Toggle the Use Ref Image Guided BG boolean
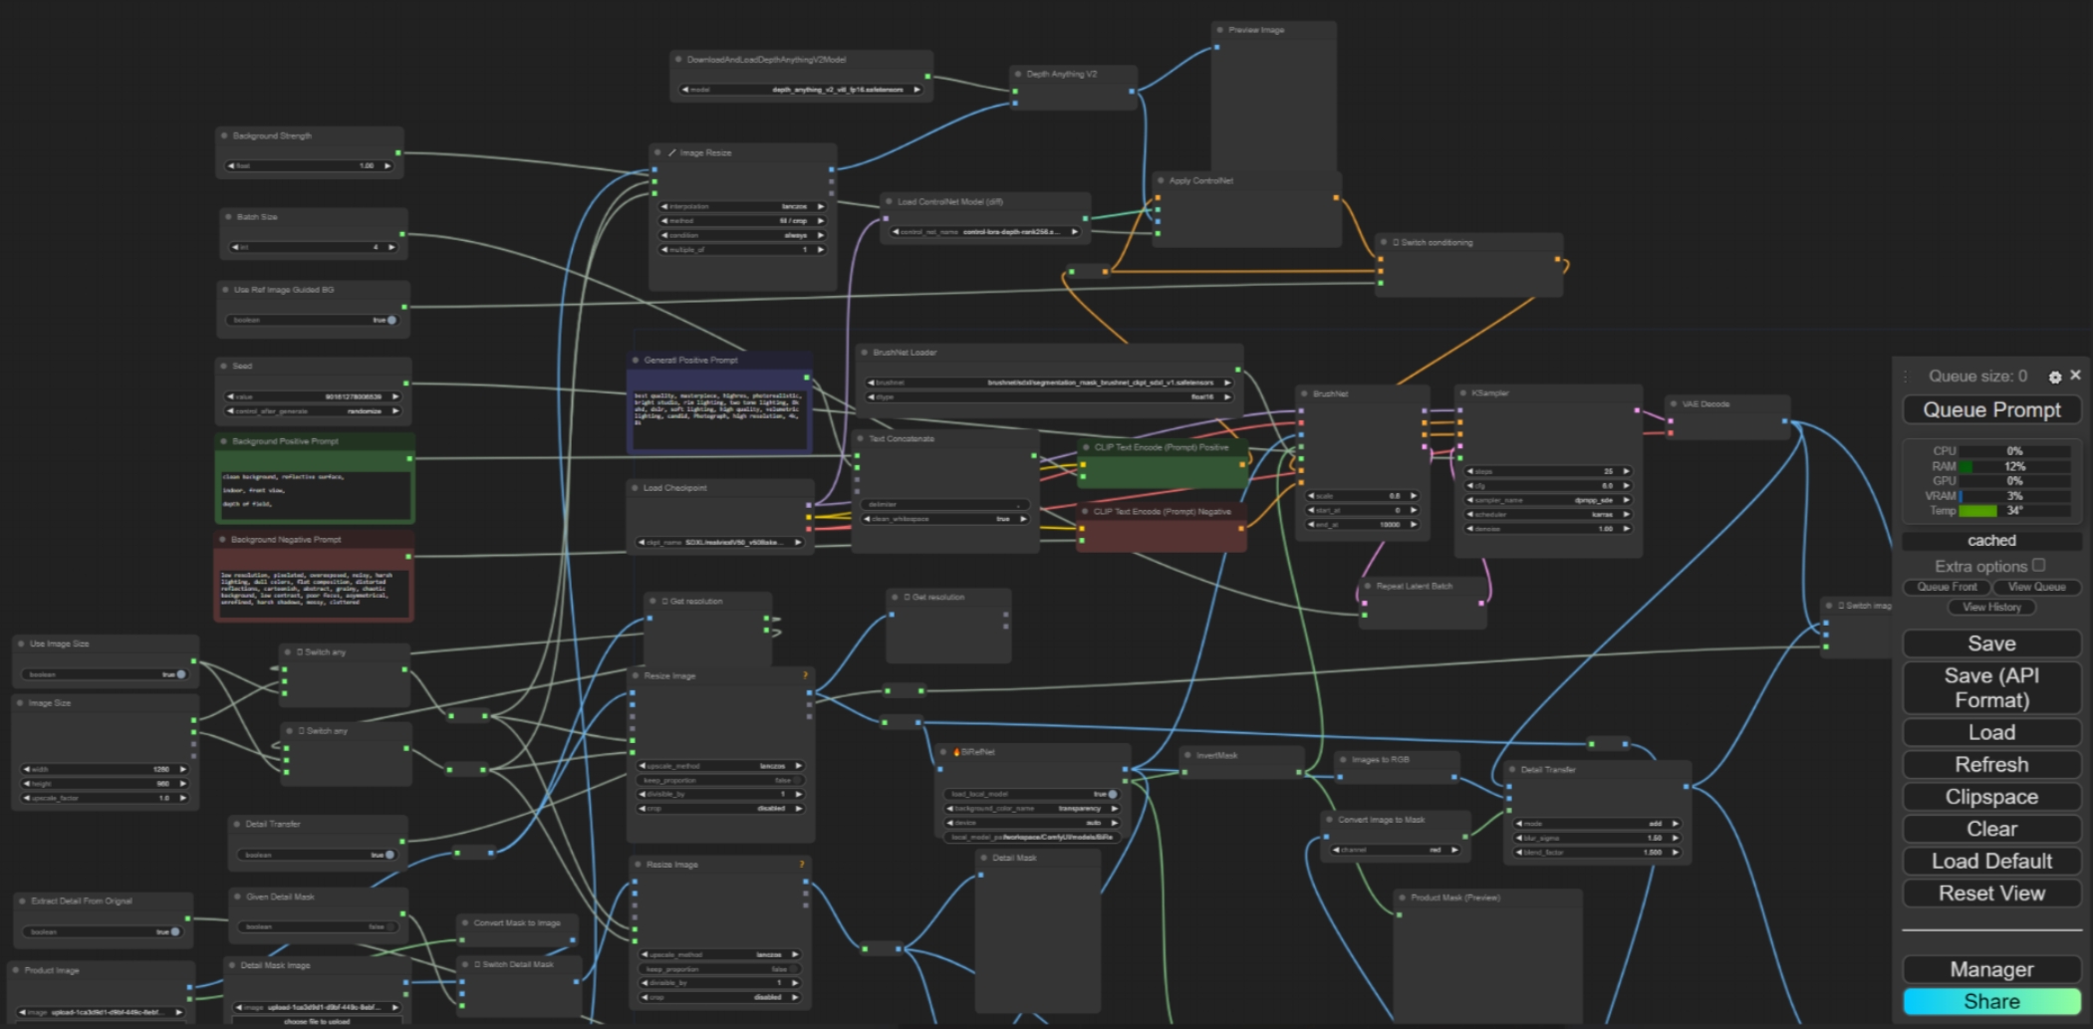 391,321
